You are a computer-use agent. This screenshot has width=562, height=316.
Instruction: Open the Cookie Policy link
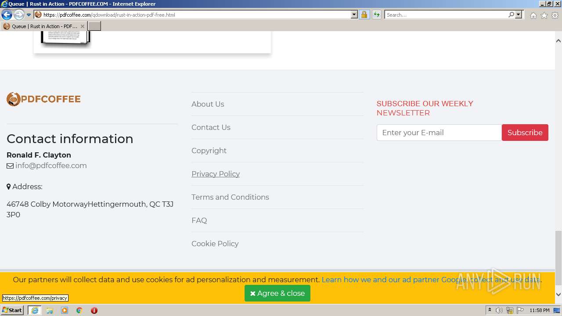tap(215, 244)
